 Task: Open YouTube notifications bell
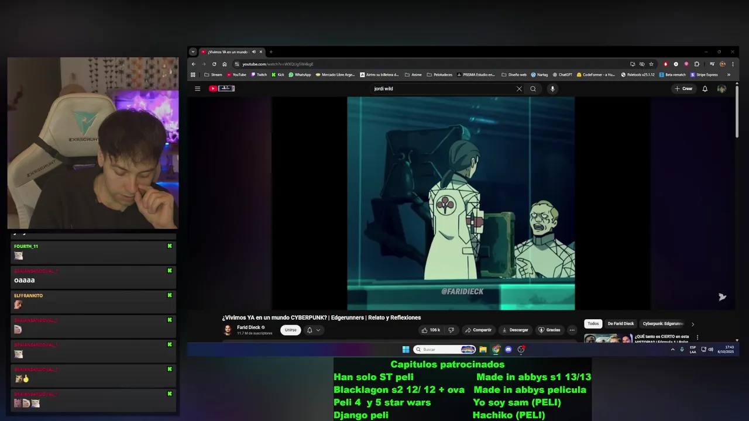click(705, 89)
